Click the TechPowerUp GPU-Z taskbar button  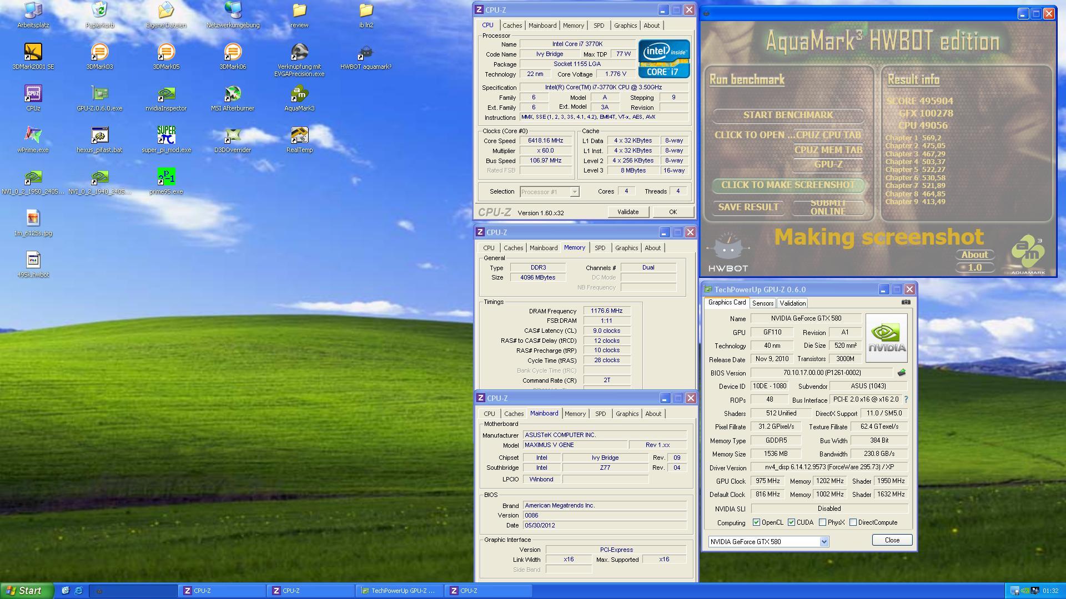[399, 591]
